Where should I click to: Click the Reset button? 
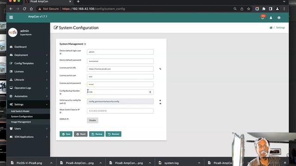[80, 134]
